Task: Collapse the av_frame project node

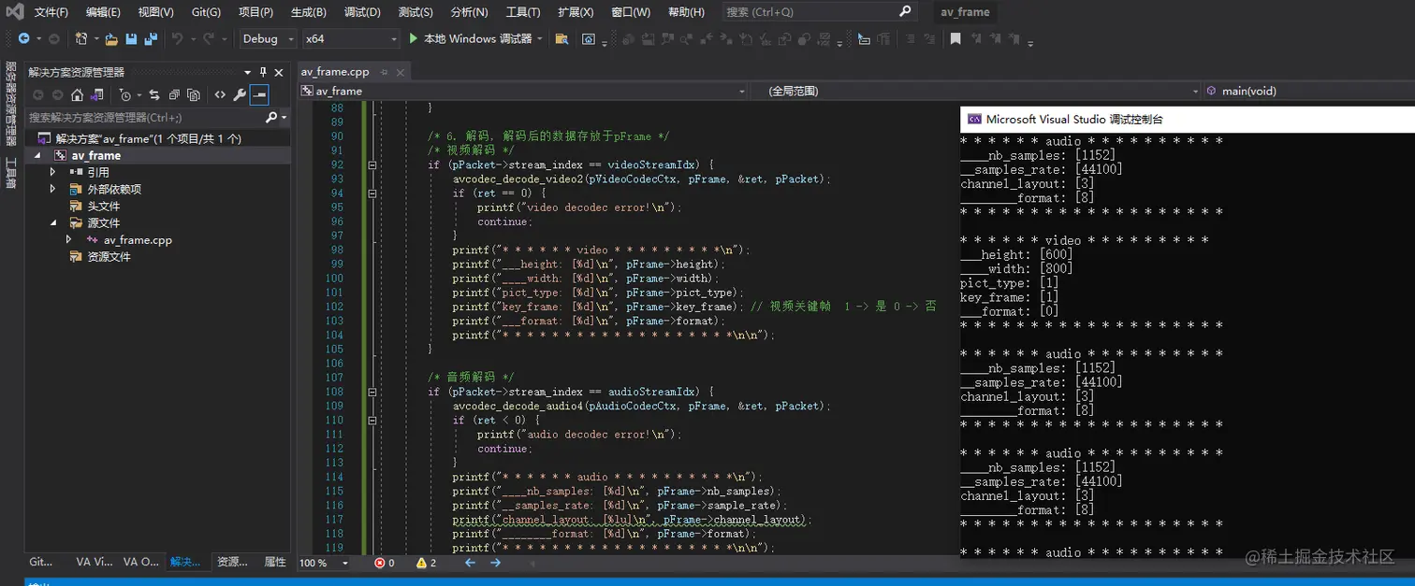Action: (37, 155)
